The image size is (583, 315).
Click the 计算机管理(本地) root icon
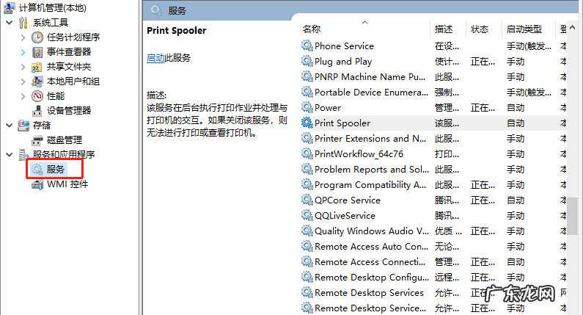pyautogui.click(x=10, y=7)
